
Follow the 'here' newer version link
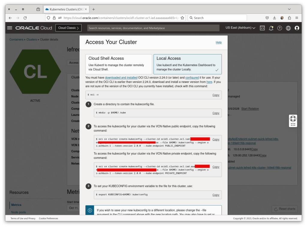[x=209, y=82]
